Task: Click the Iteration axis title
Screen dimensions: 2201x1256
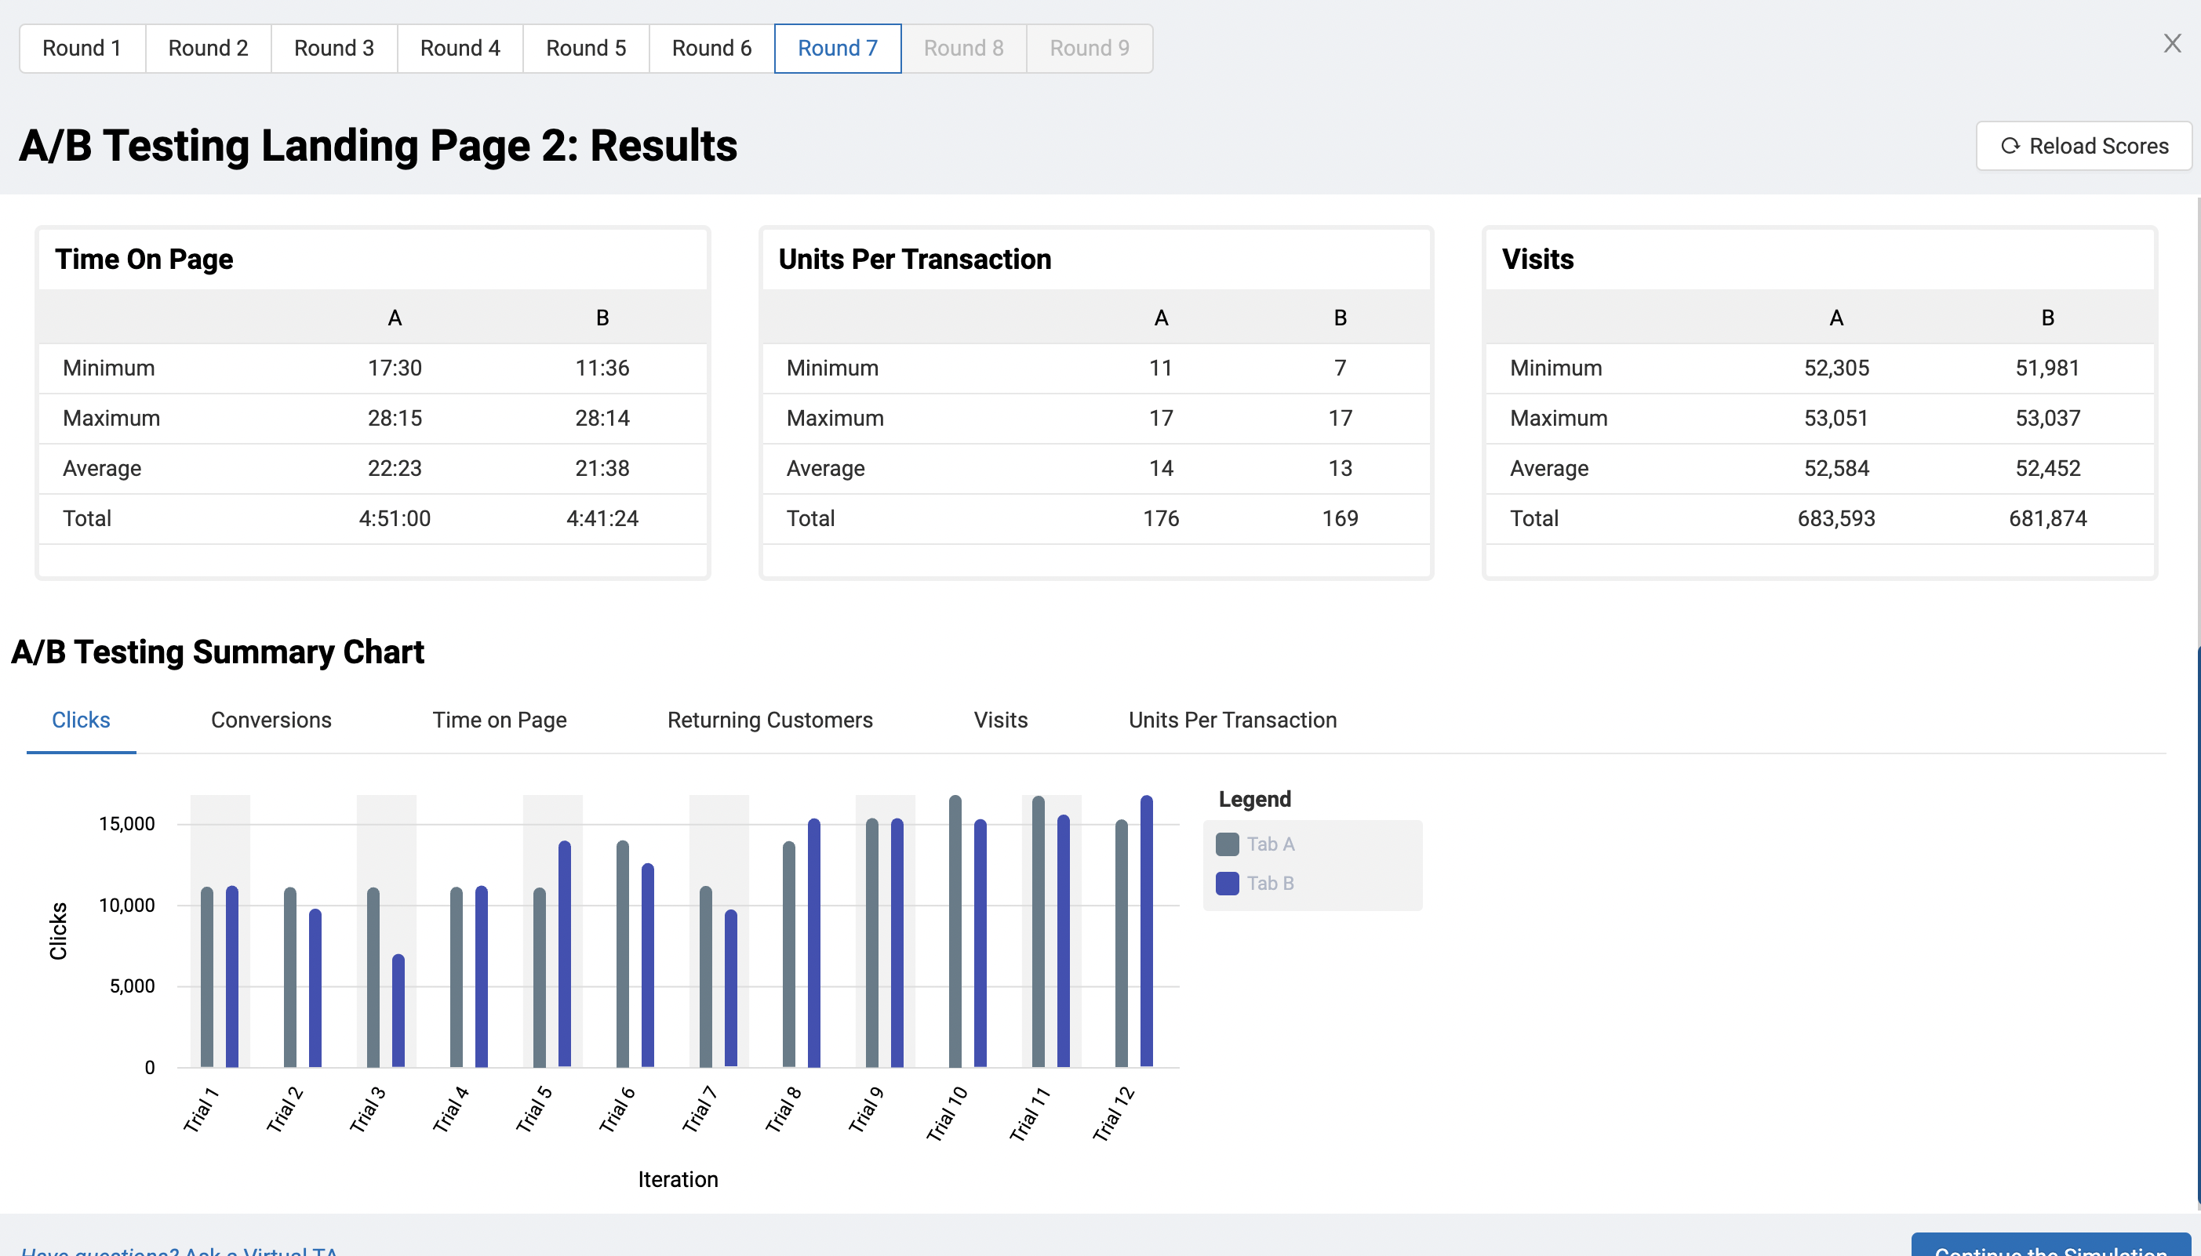Action: 678,1179
